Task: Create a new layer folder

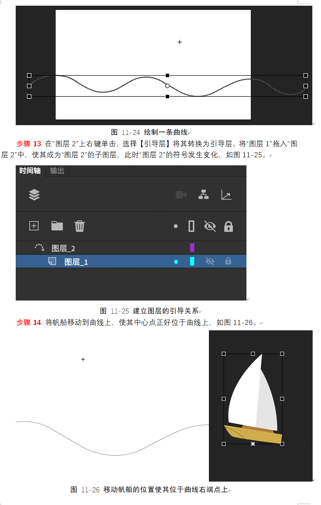Action: click(57, 226)
